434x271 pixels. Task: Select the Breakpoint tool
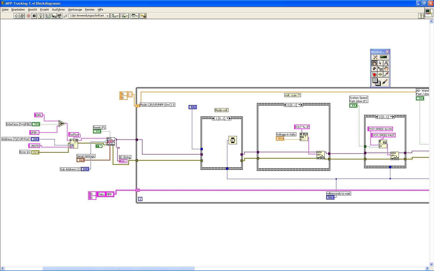(x=374, y=74)
